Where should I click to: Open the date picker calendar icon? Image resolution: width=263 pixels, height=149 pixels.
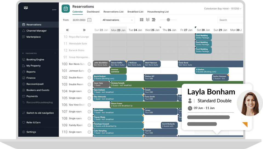[89, 20]
